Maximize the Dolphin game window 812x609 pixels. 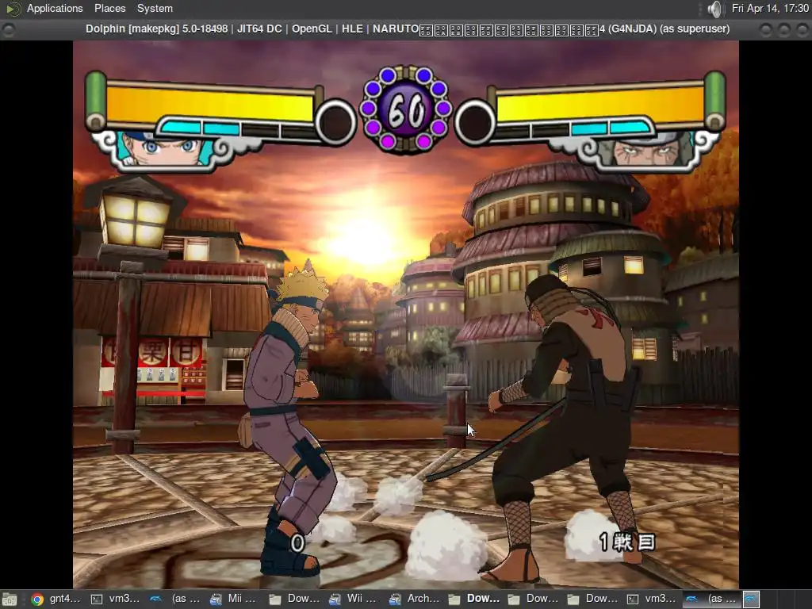783,29
